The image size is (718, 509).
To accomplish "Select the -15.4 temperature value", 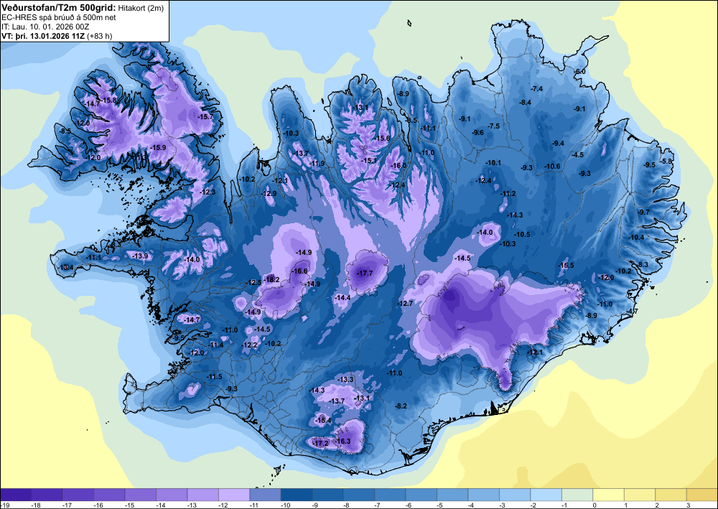I will [323, 420].
